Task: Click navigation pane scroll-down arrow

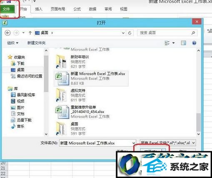Action: pyautogui.click(x=46, y=134)
